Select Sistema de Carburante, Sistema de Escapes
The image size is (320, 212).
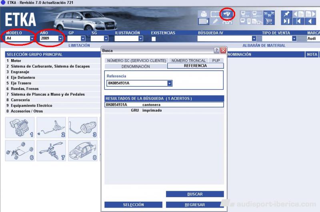[53, 66]
